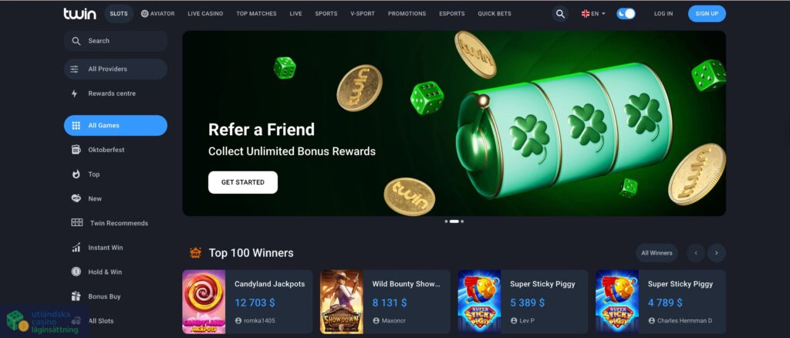790x338 pixels.
Task: Open the Top flame icon category
Action: [76, 174]
